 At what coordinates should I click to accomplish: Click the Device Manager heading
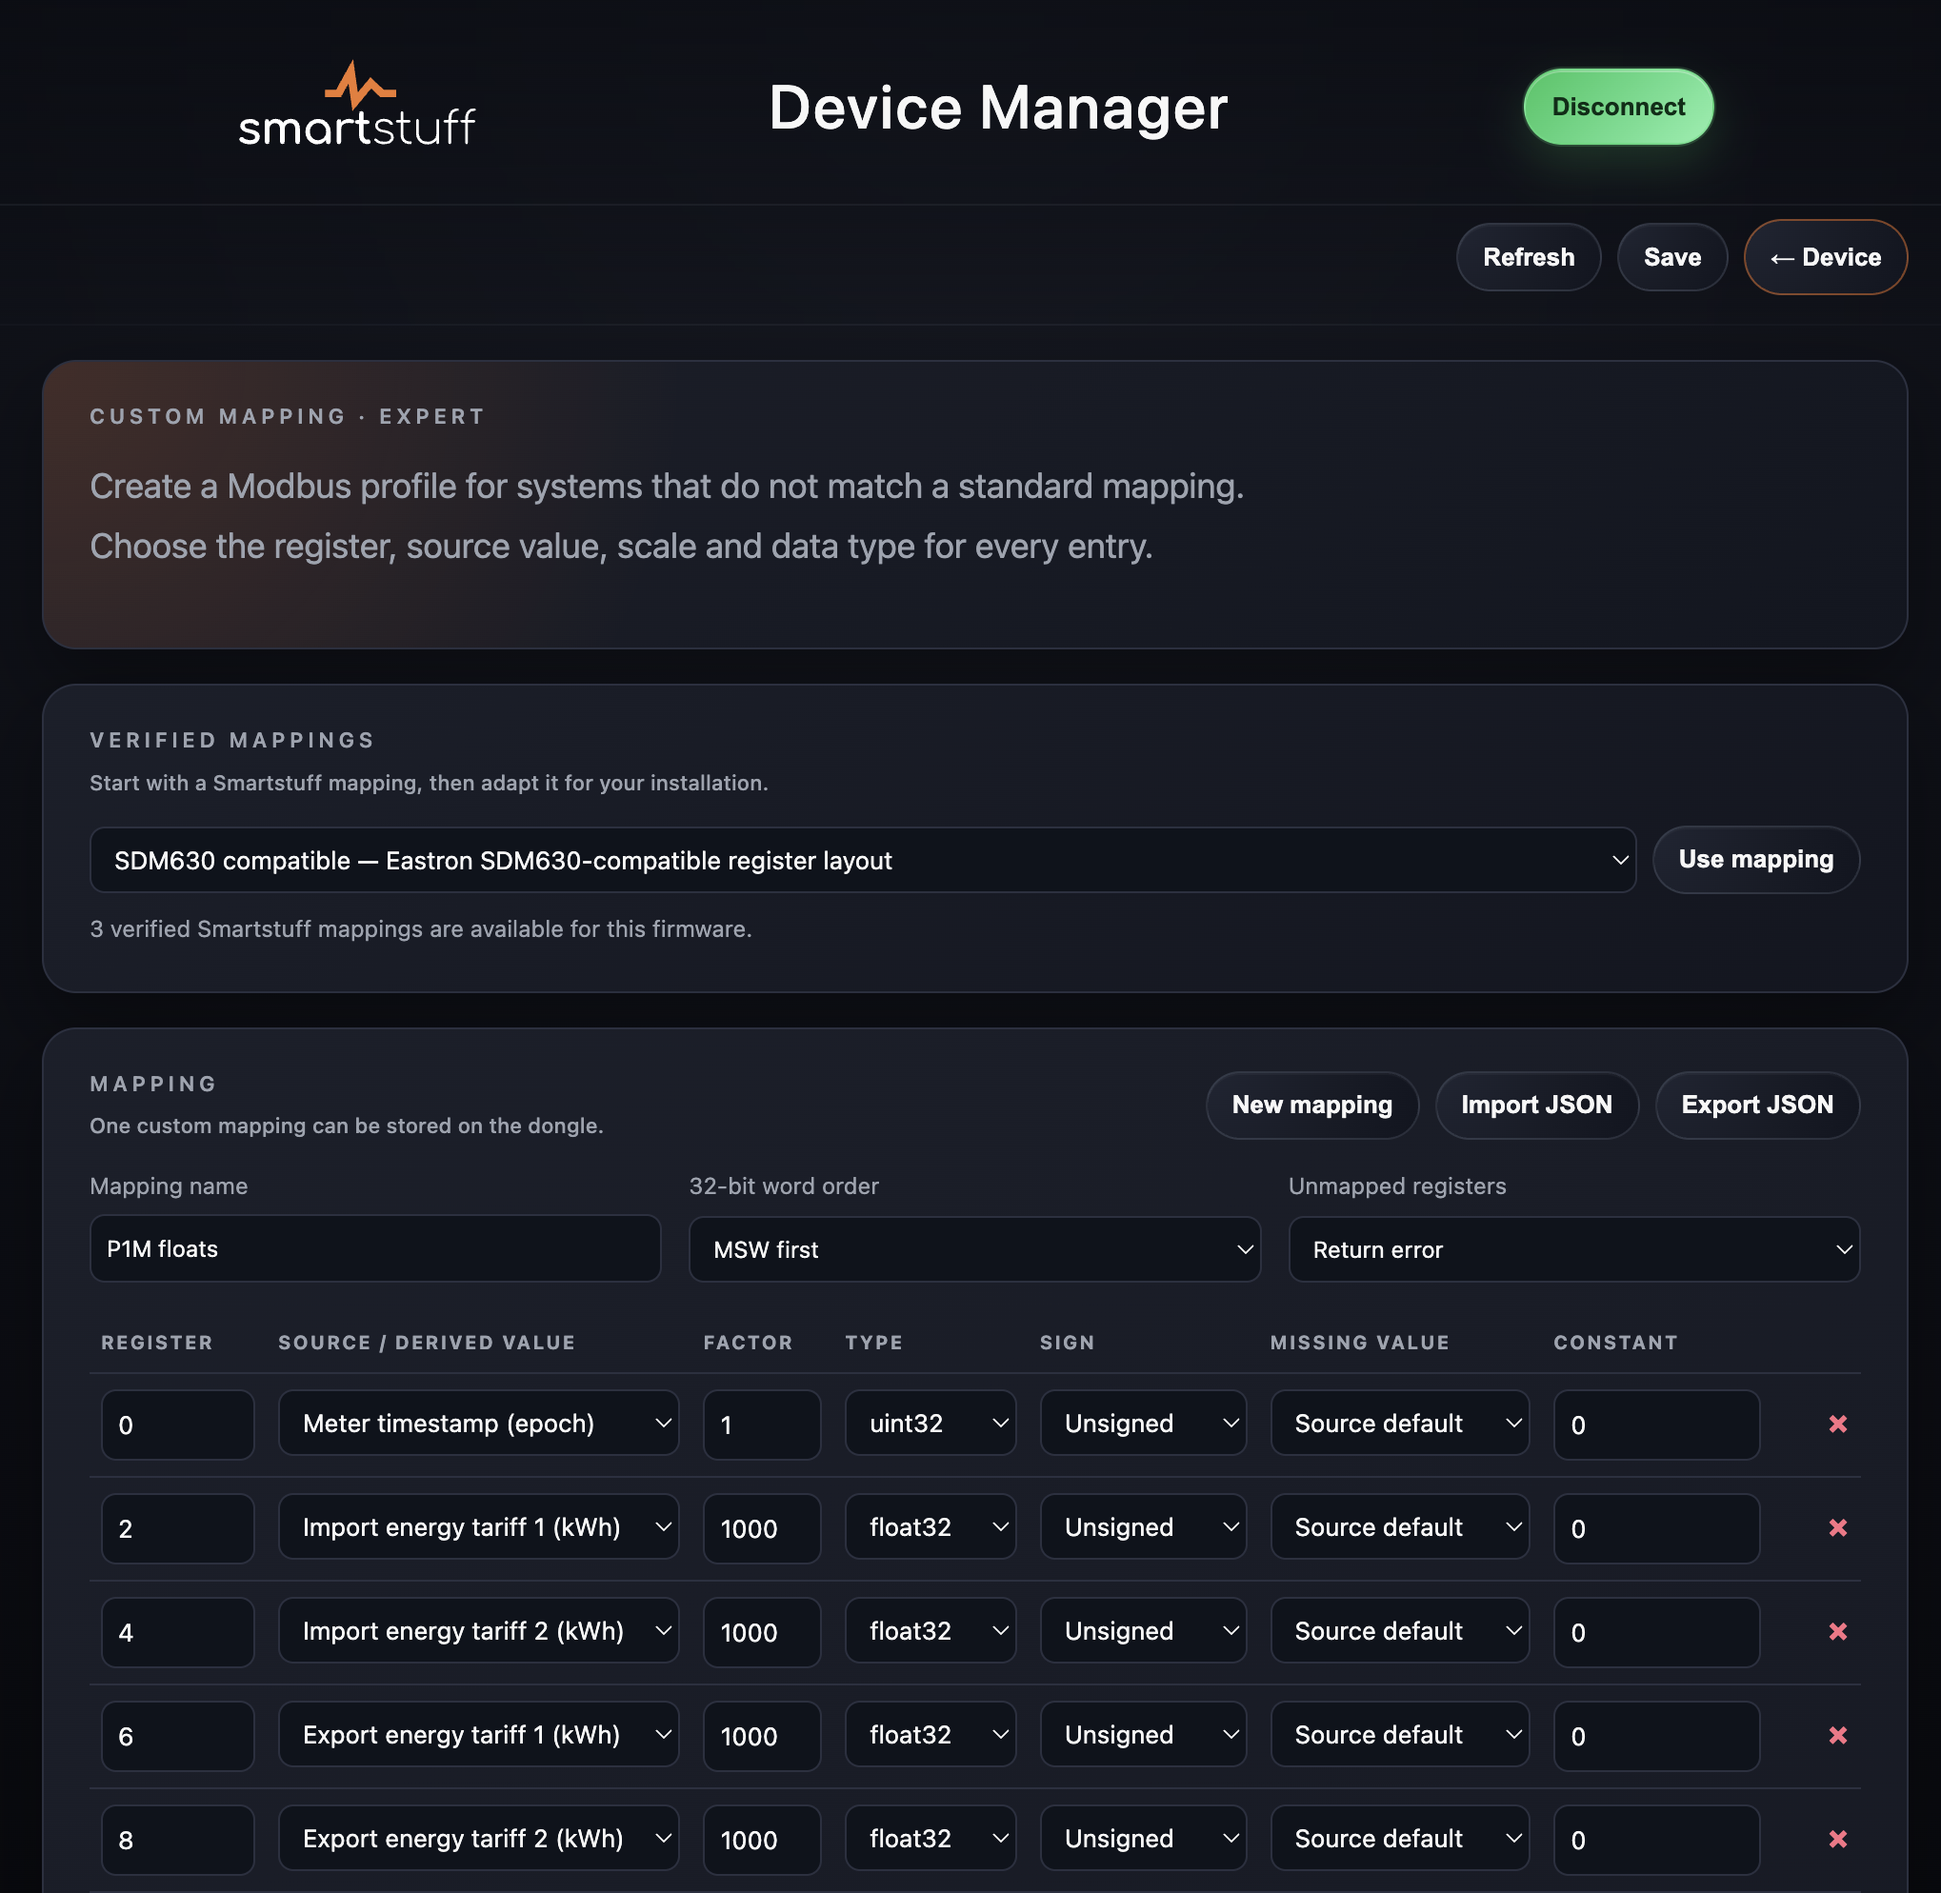click(997, 108)
